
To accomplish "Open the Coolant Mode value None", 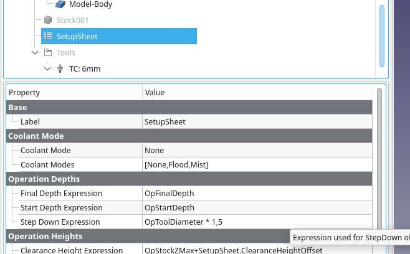I will point(255,150).
